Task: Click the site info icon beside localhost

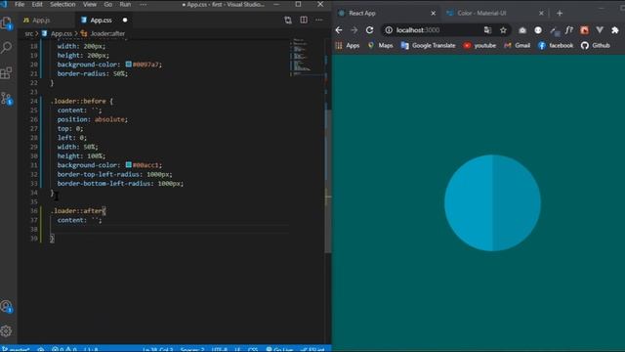Action: [389, 30]
